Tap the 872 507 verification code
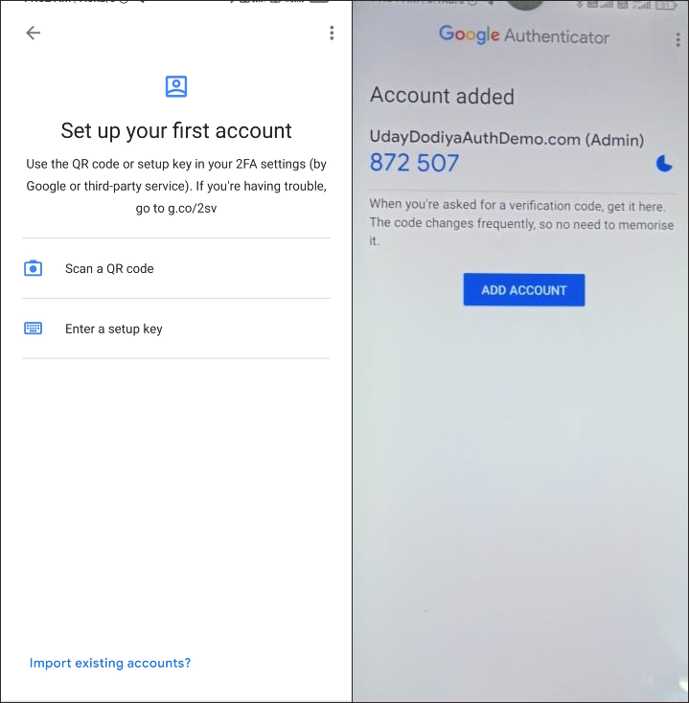The width and height of the screenshot is (689, 703). point(414,163)
